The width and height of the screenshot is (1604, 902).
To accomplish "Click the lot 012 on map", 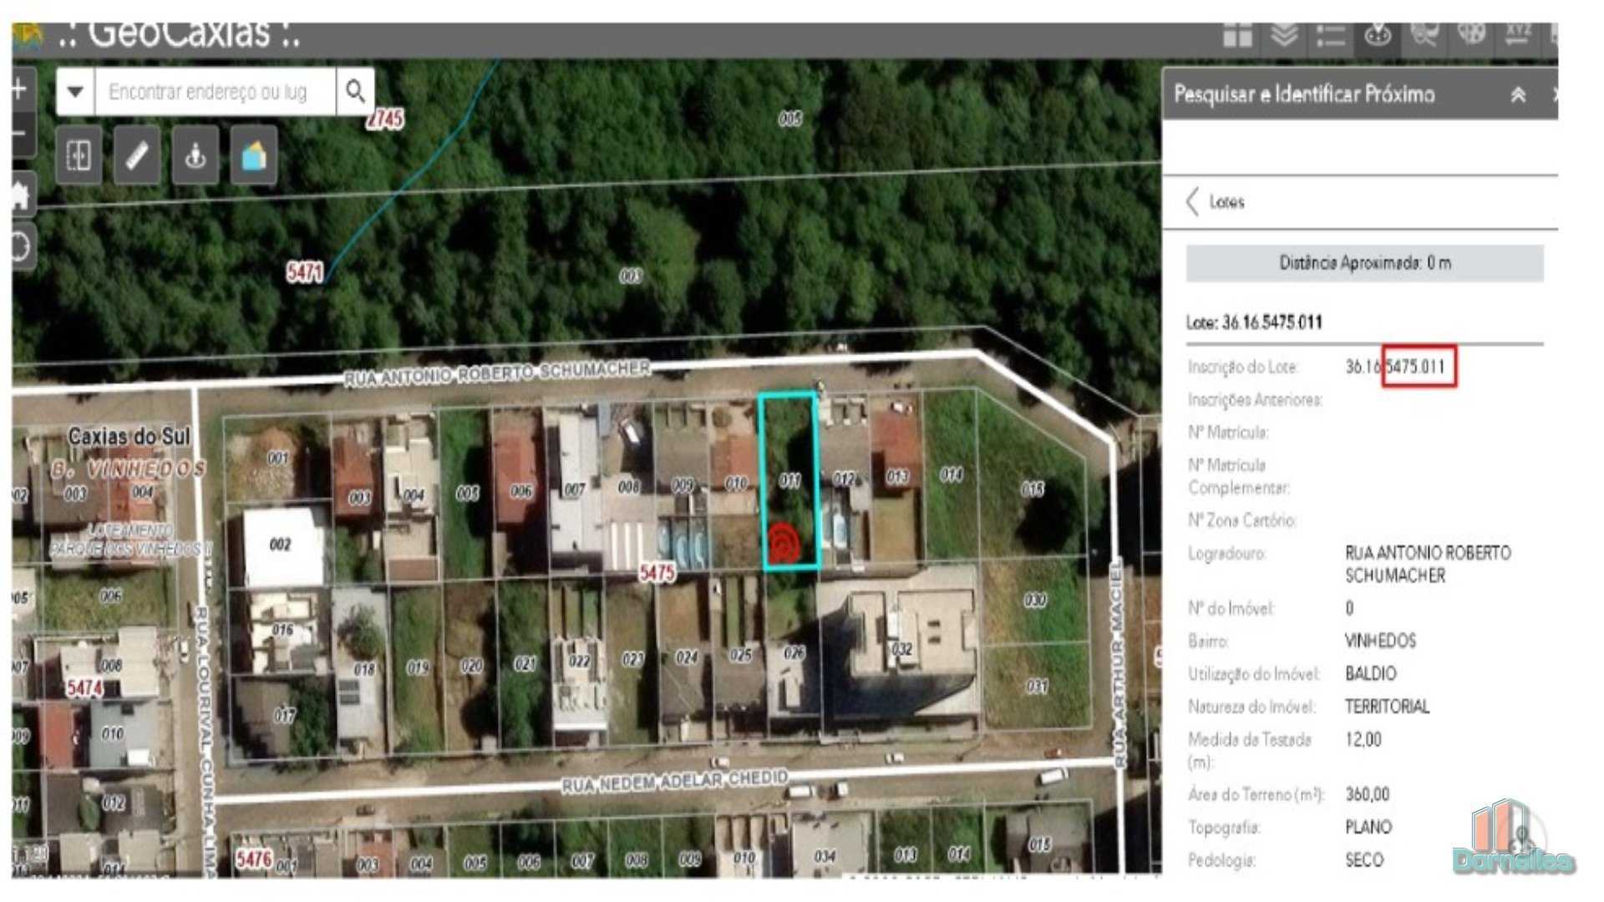I will [x=844, y=479].
